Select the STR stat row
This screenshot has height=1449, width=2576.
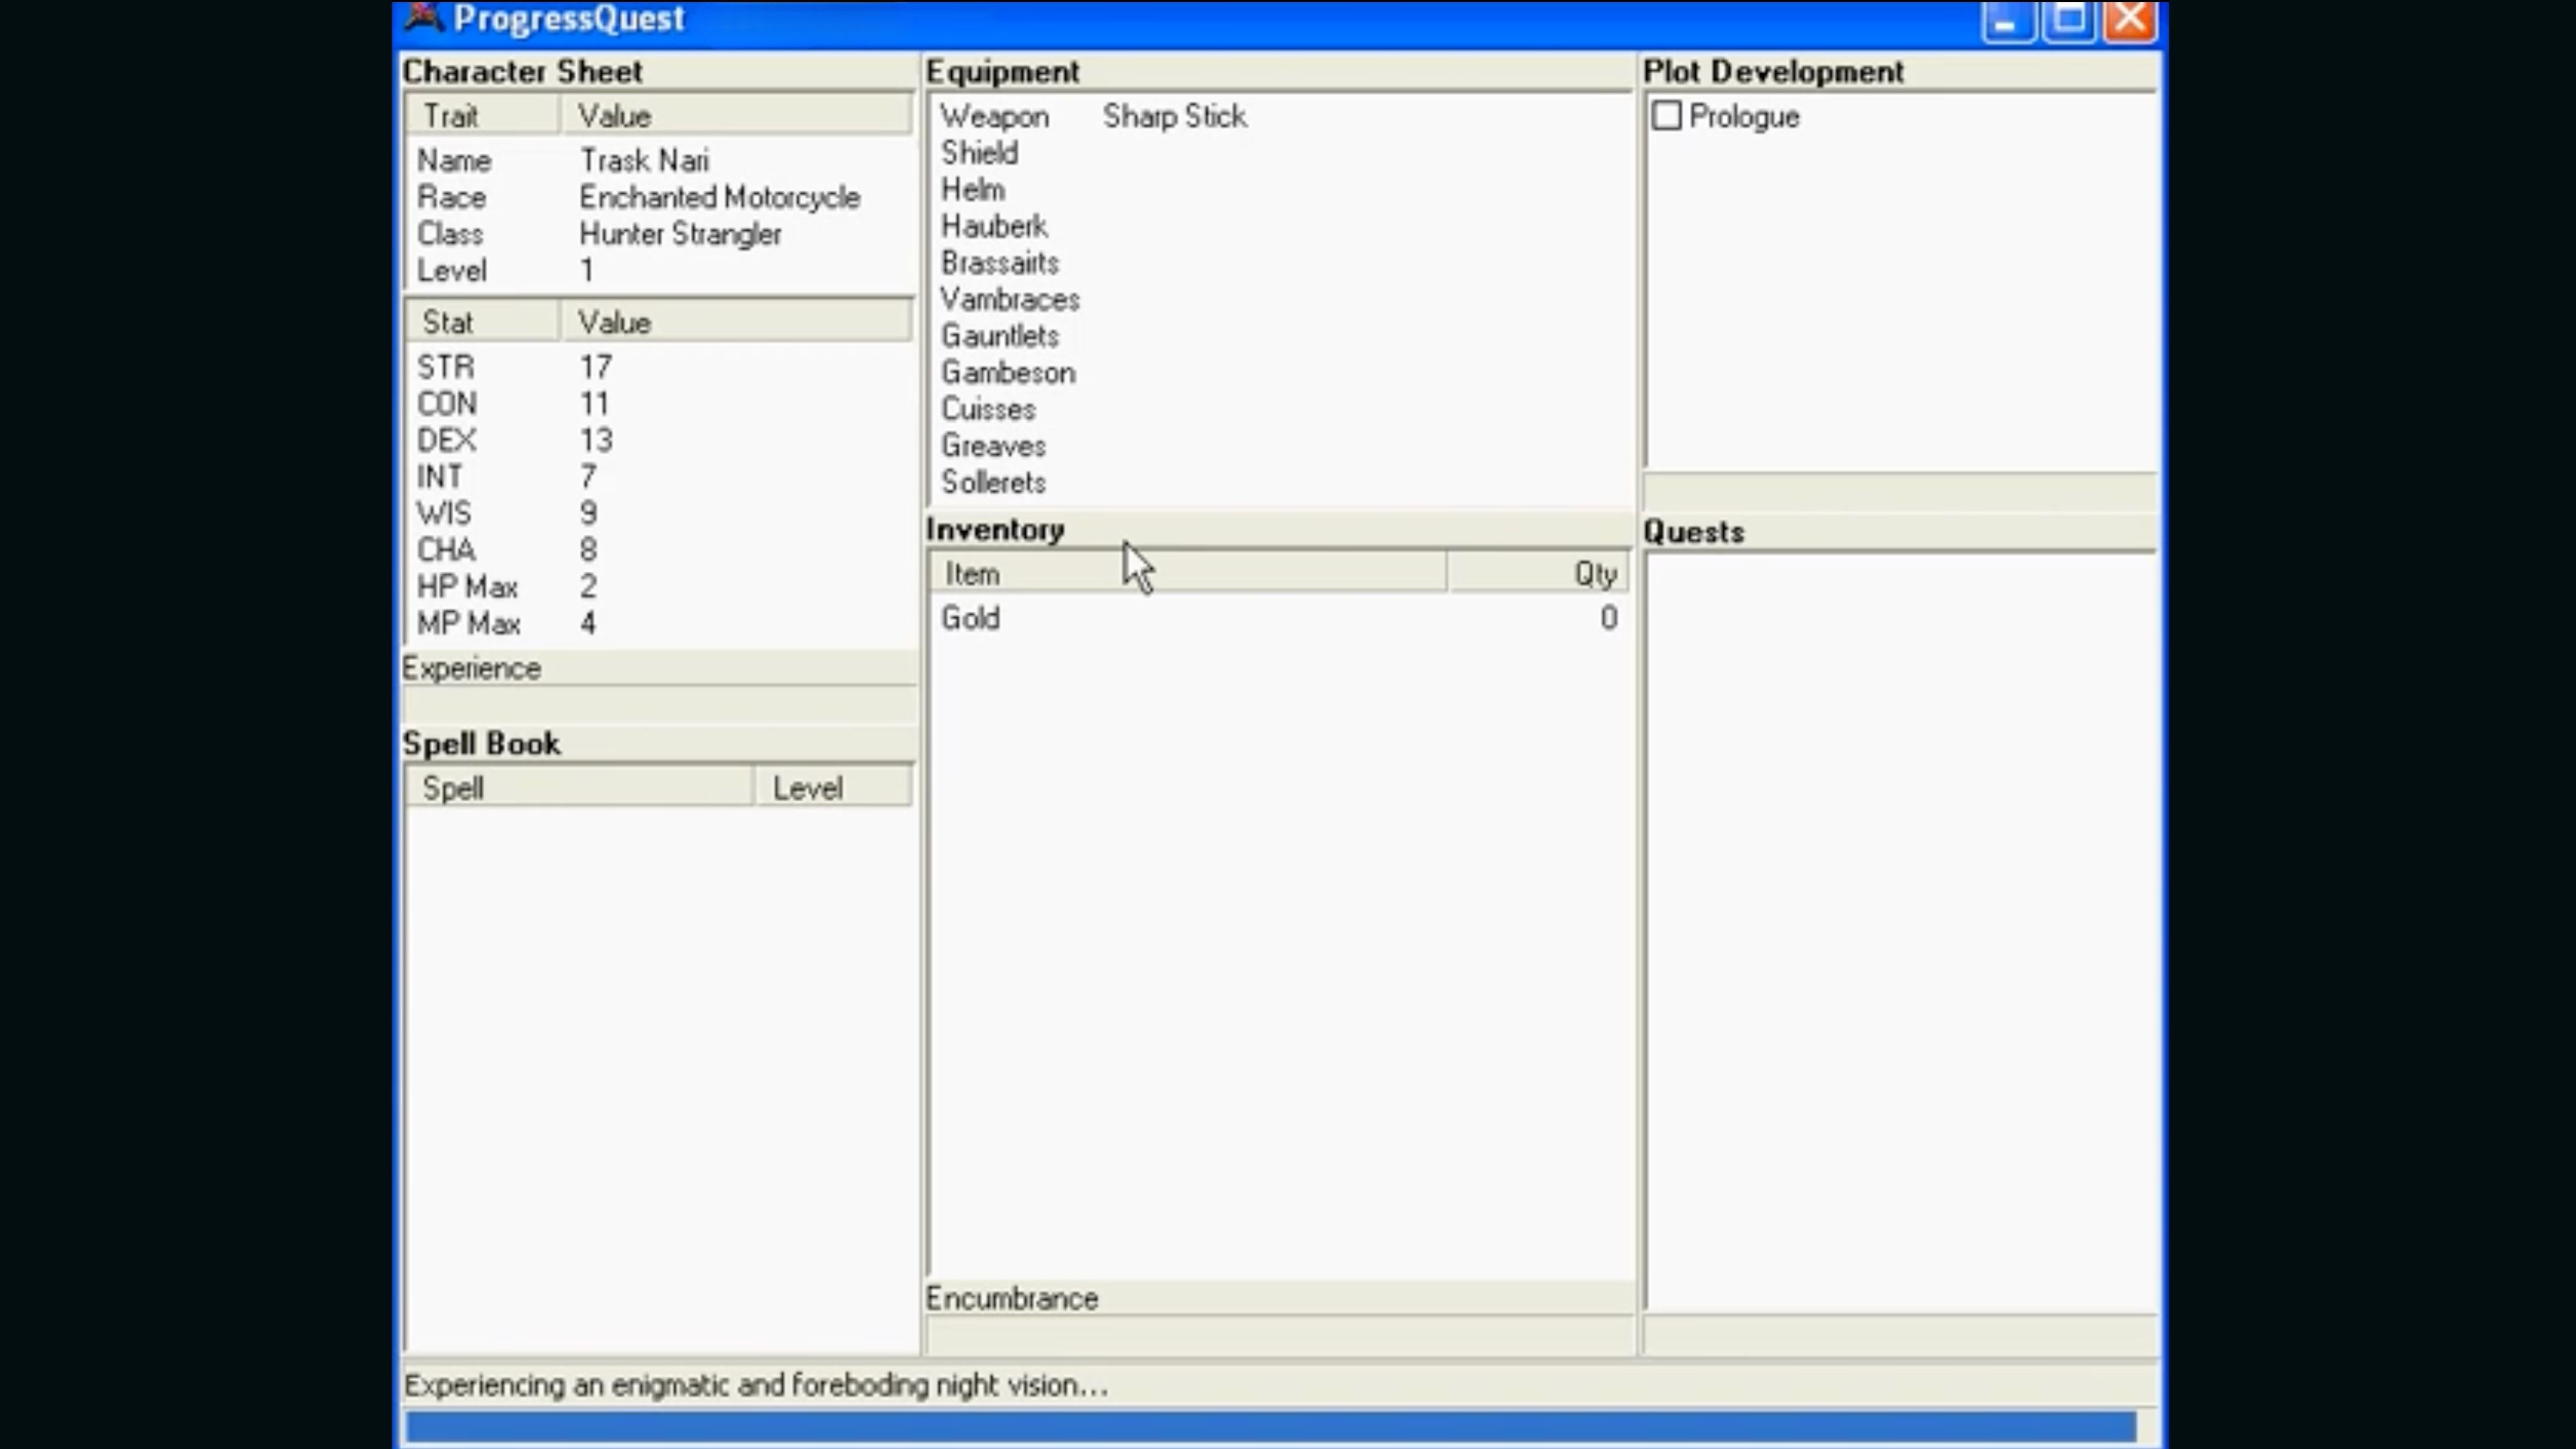pos(446,367)
